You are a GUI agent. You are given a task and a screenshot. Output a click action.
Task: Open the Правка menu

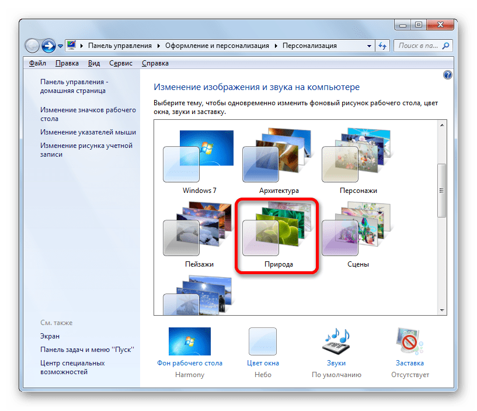(67, 63)
